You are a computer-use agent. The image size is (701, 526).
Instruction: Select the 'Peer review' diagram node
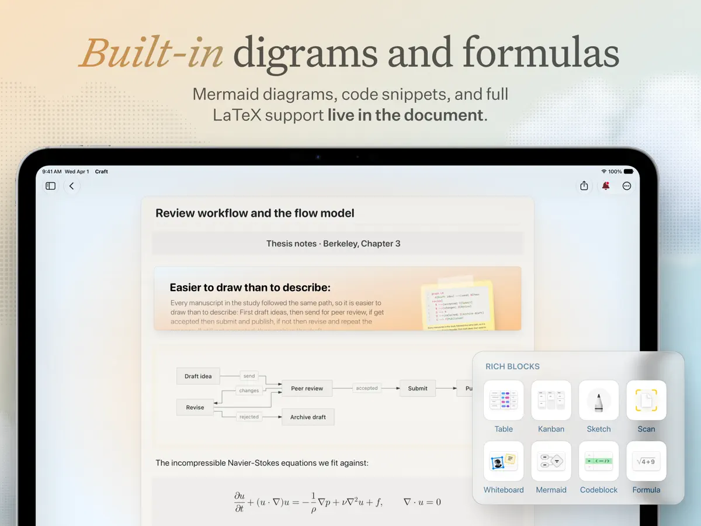[x=307, y=388]
